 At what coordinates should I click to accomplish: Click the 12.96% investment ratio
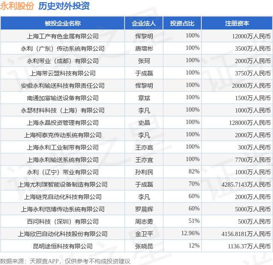(x=190, y=233)
